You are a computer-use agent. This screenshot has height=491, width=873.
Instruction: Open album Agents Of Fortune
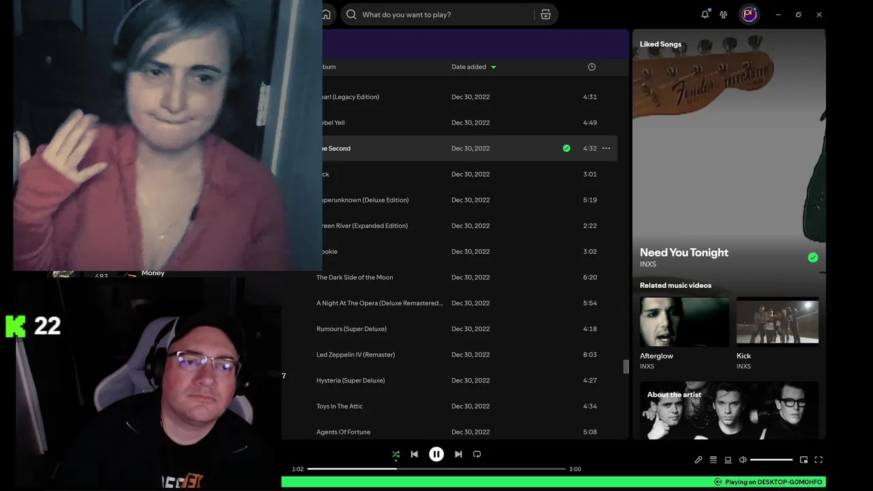[343, 432]
